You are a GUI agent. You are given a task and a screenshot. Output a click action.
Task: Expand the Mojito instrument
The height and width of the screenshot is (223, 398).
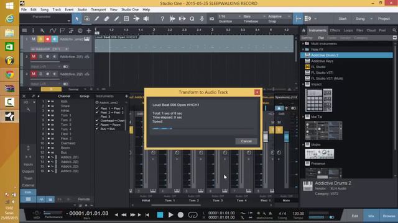pyautogui.click(x=303, y=144)
